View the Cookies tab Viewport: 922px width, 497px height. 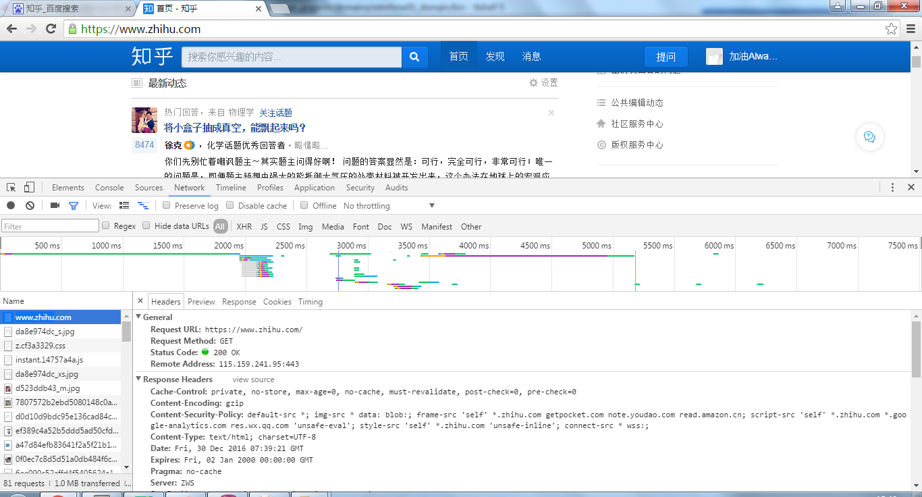pyautogui.click(x=277, y=302)
